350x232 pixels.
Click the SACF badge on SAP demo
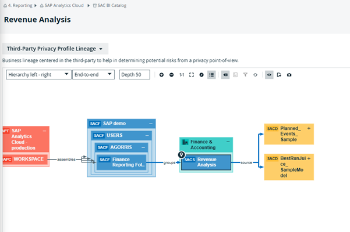[x=95, y=124]
